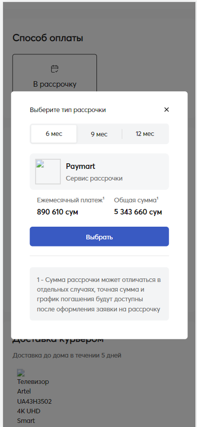
Task: Click the Paymart logo image
Action: coord(48,171)
